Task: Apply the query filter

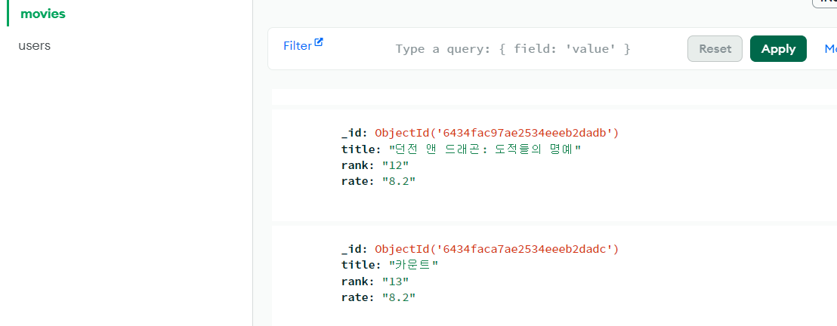Action: [778, 48]
